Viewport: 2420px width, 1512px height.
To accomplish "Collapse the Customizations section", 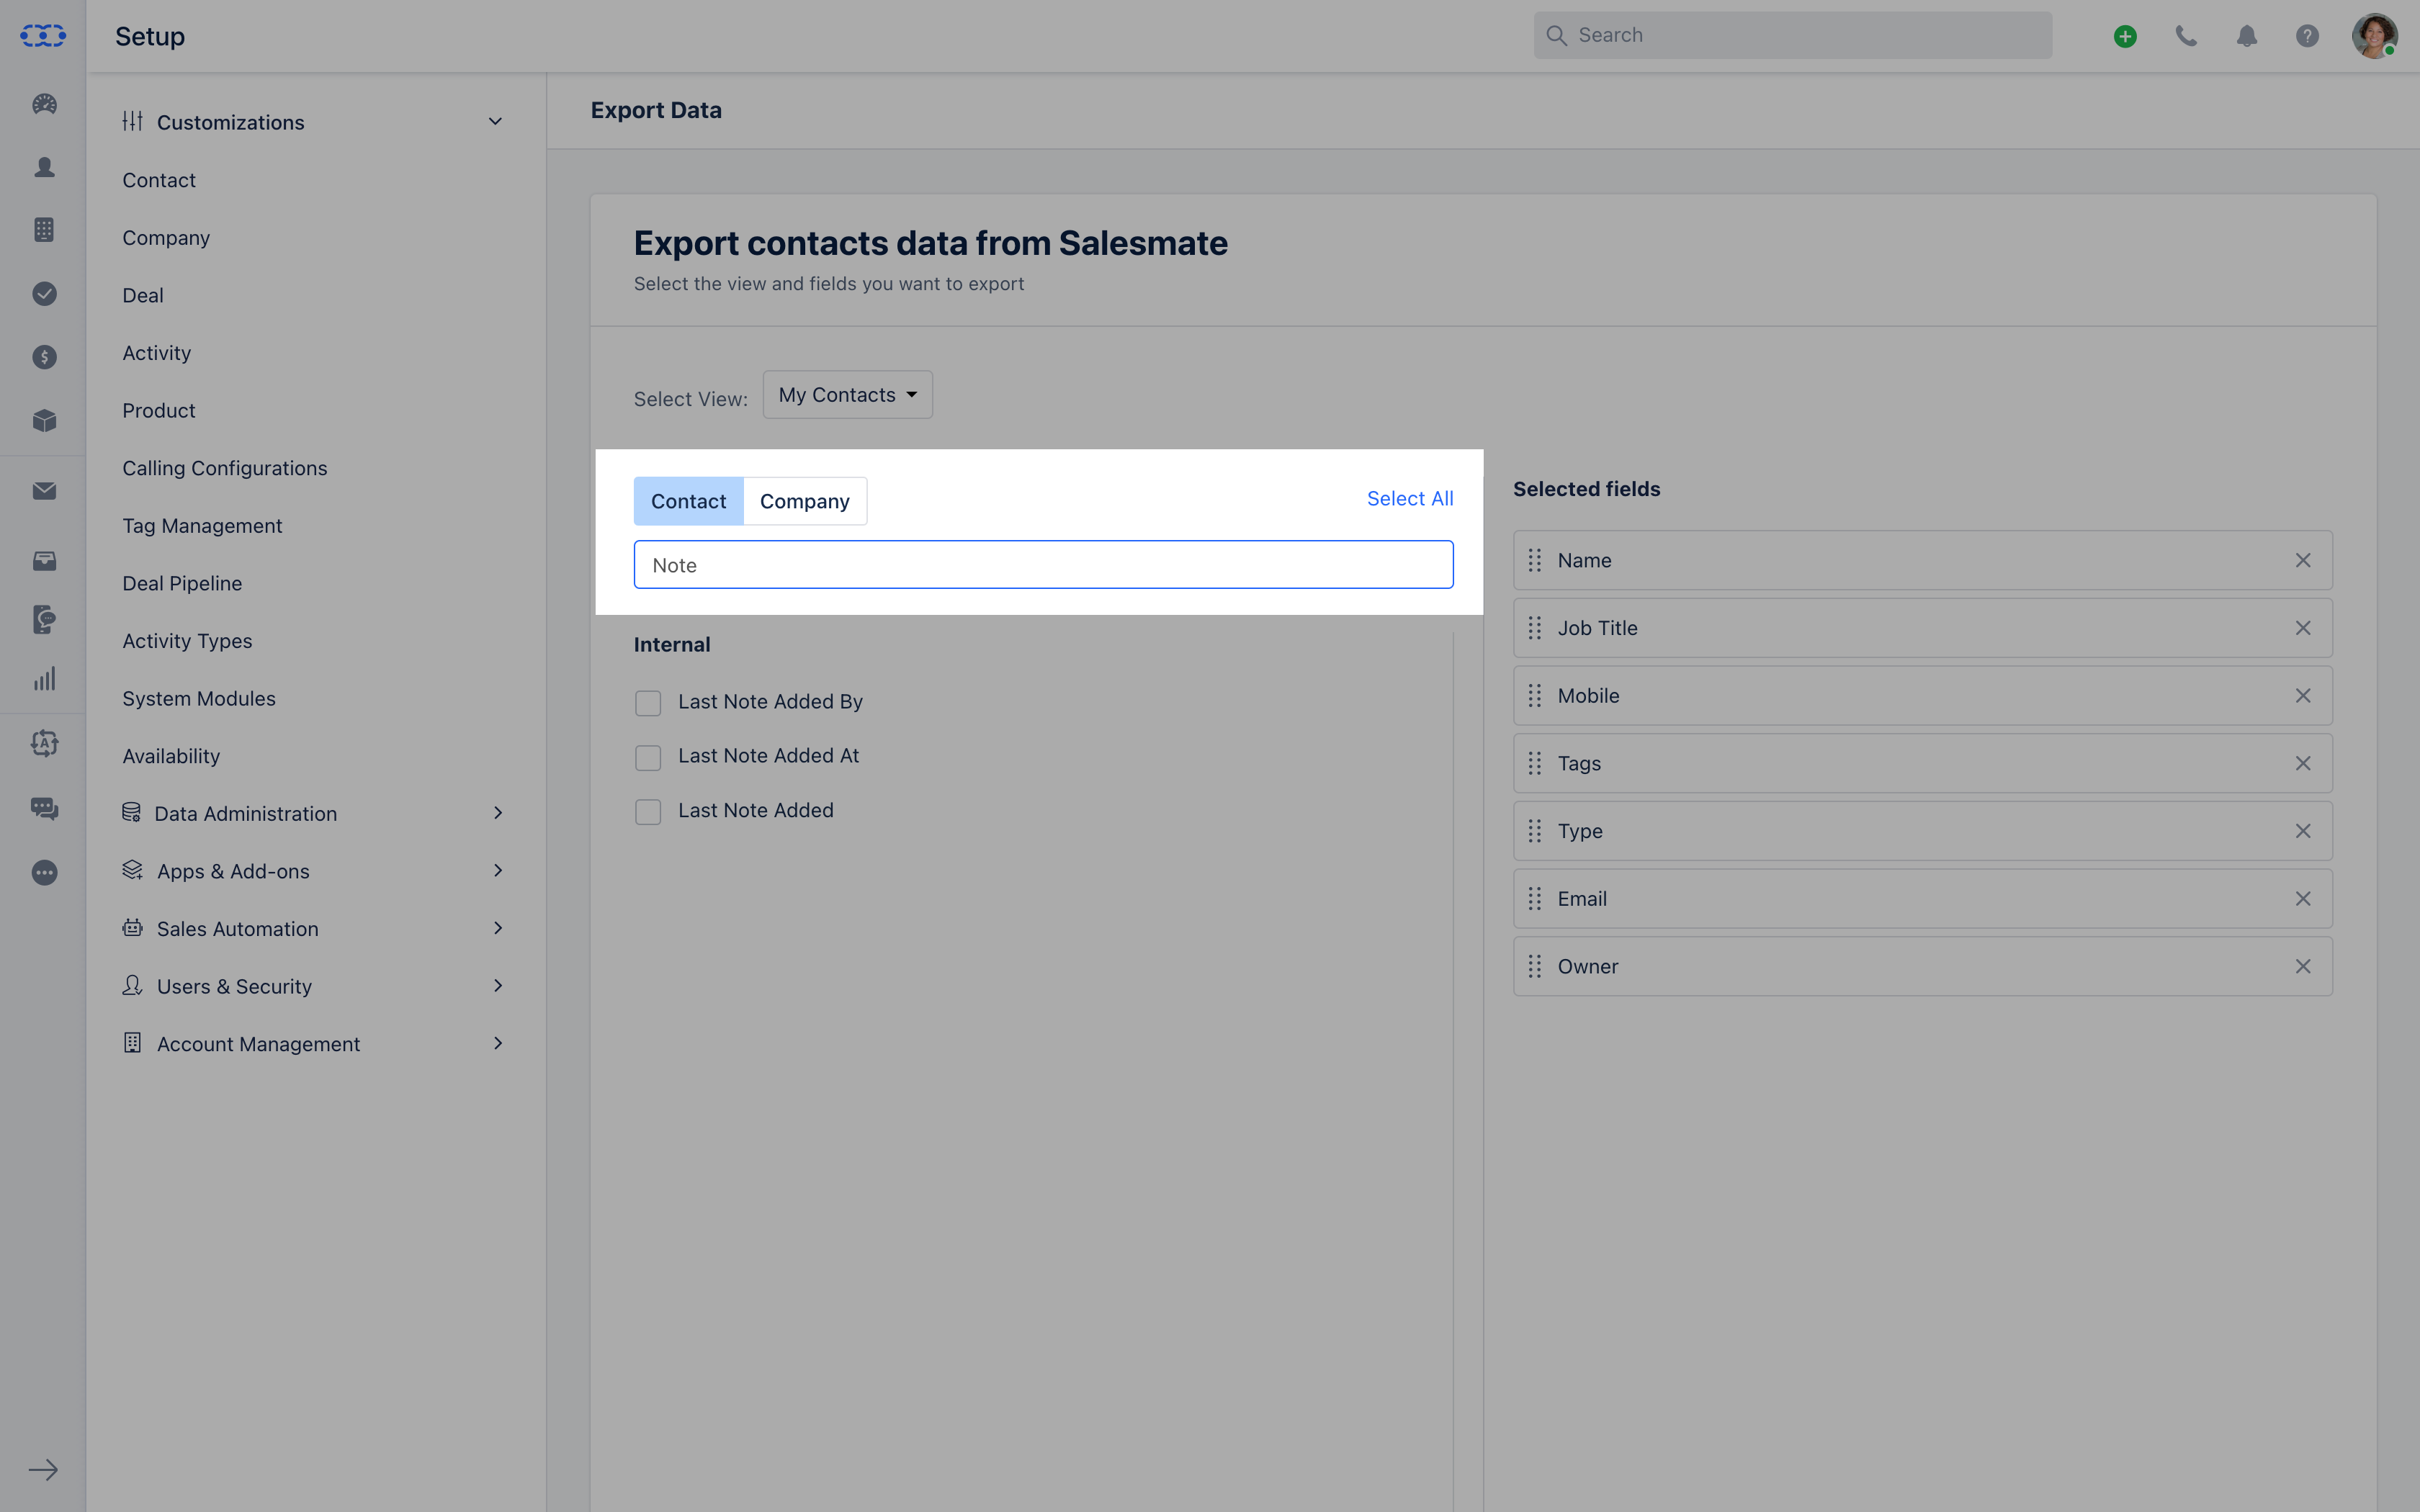I will [x=495, y=122].
